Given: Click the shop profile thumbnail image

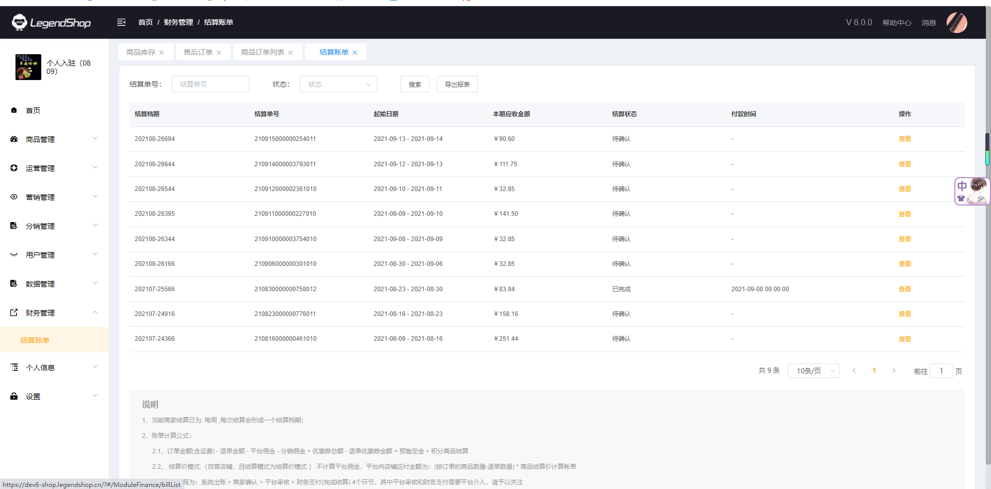Looking at the screenshot, I should coord(28,67).
